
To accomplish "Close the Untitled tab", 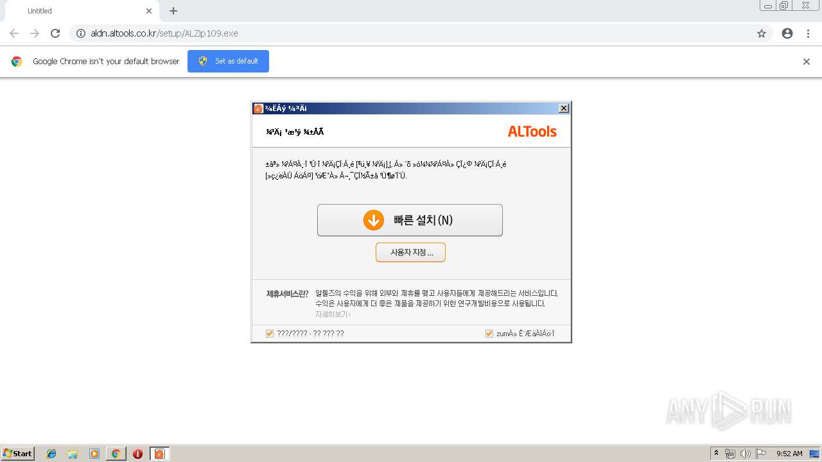I will point(149,11).
